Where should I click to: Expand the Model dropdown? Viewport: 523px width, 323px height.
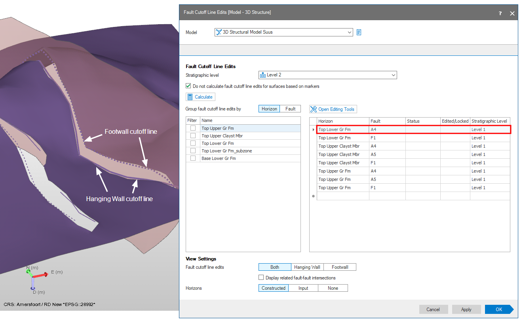click(x=349, y=32)
